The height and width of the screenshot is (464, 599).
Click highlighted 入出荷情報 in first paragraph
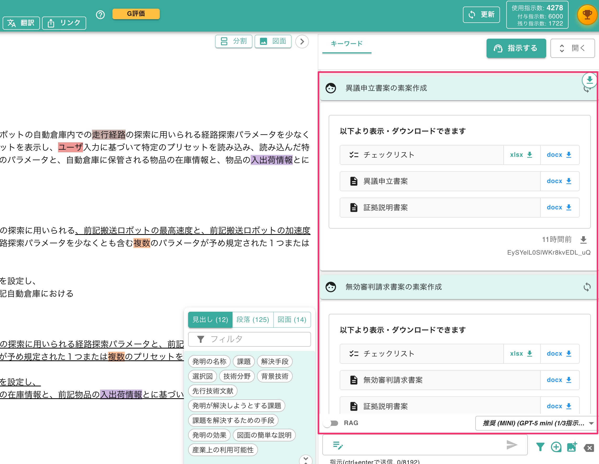(x=272, y=160)
